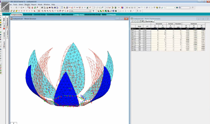The width and height of the screenshot is (210, 124).
Task: Click the hammer tool icon
Action: 37,8
